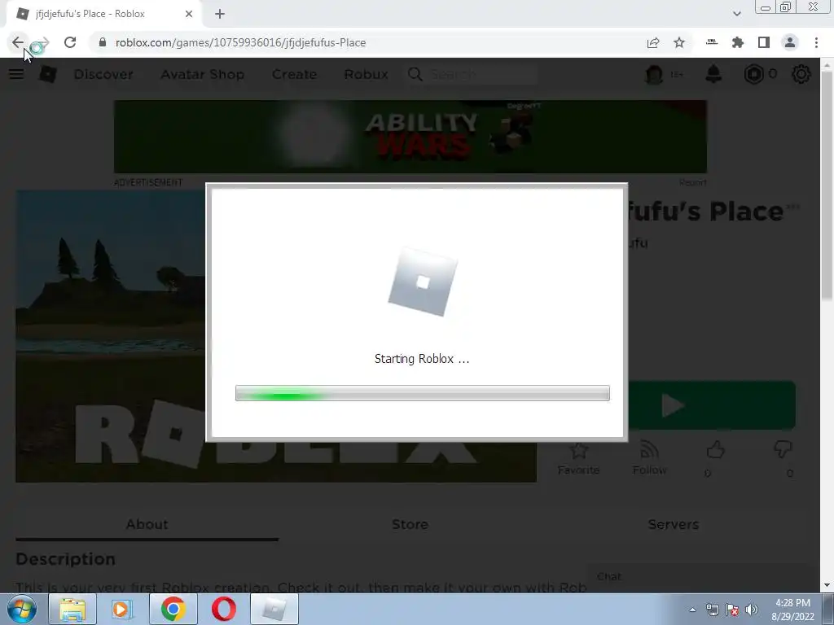Image resolution: width=834 pixels, height=625 pixels.
Task: Click the game thumbnail image
Action: point(111,336)
